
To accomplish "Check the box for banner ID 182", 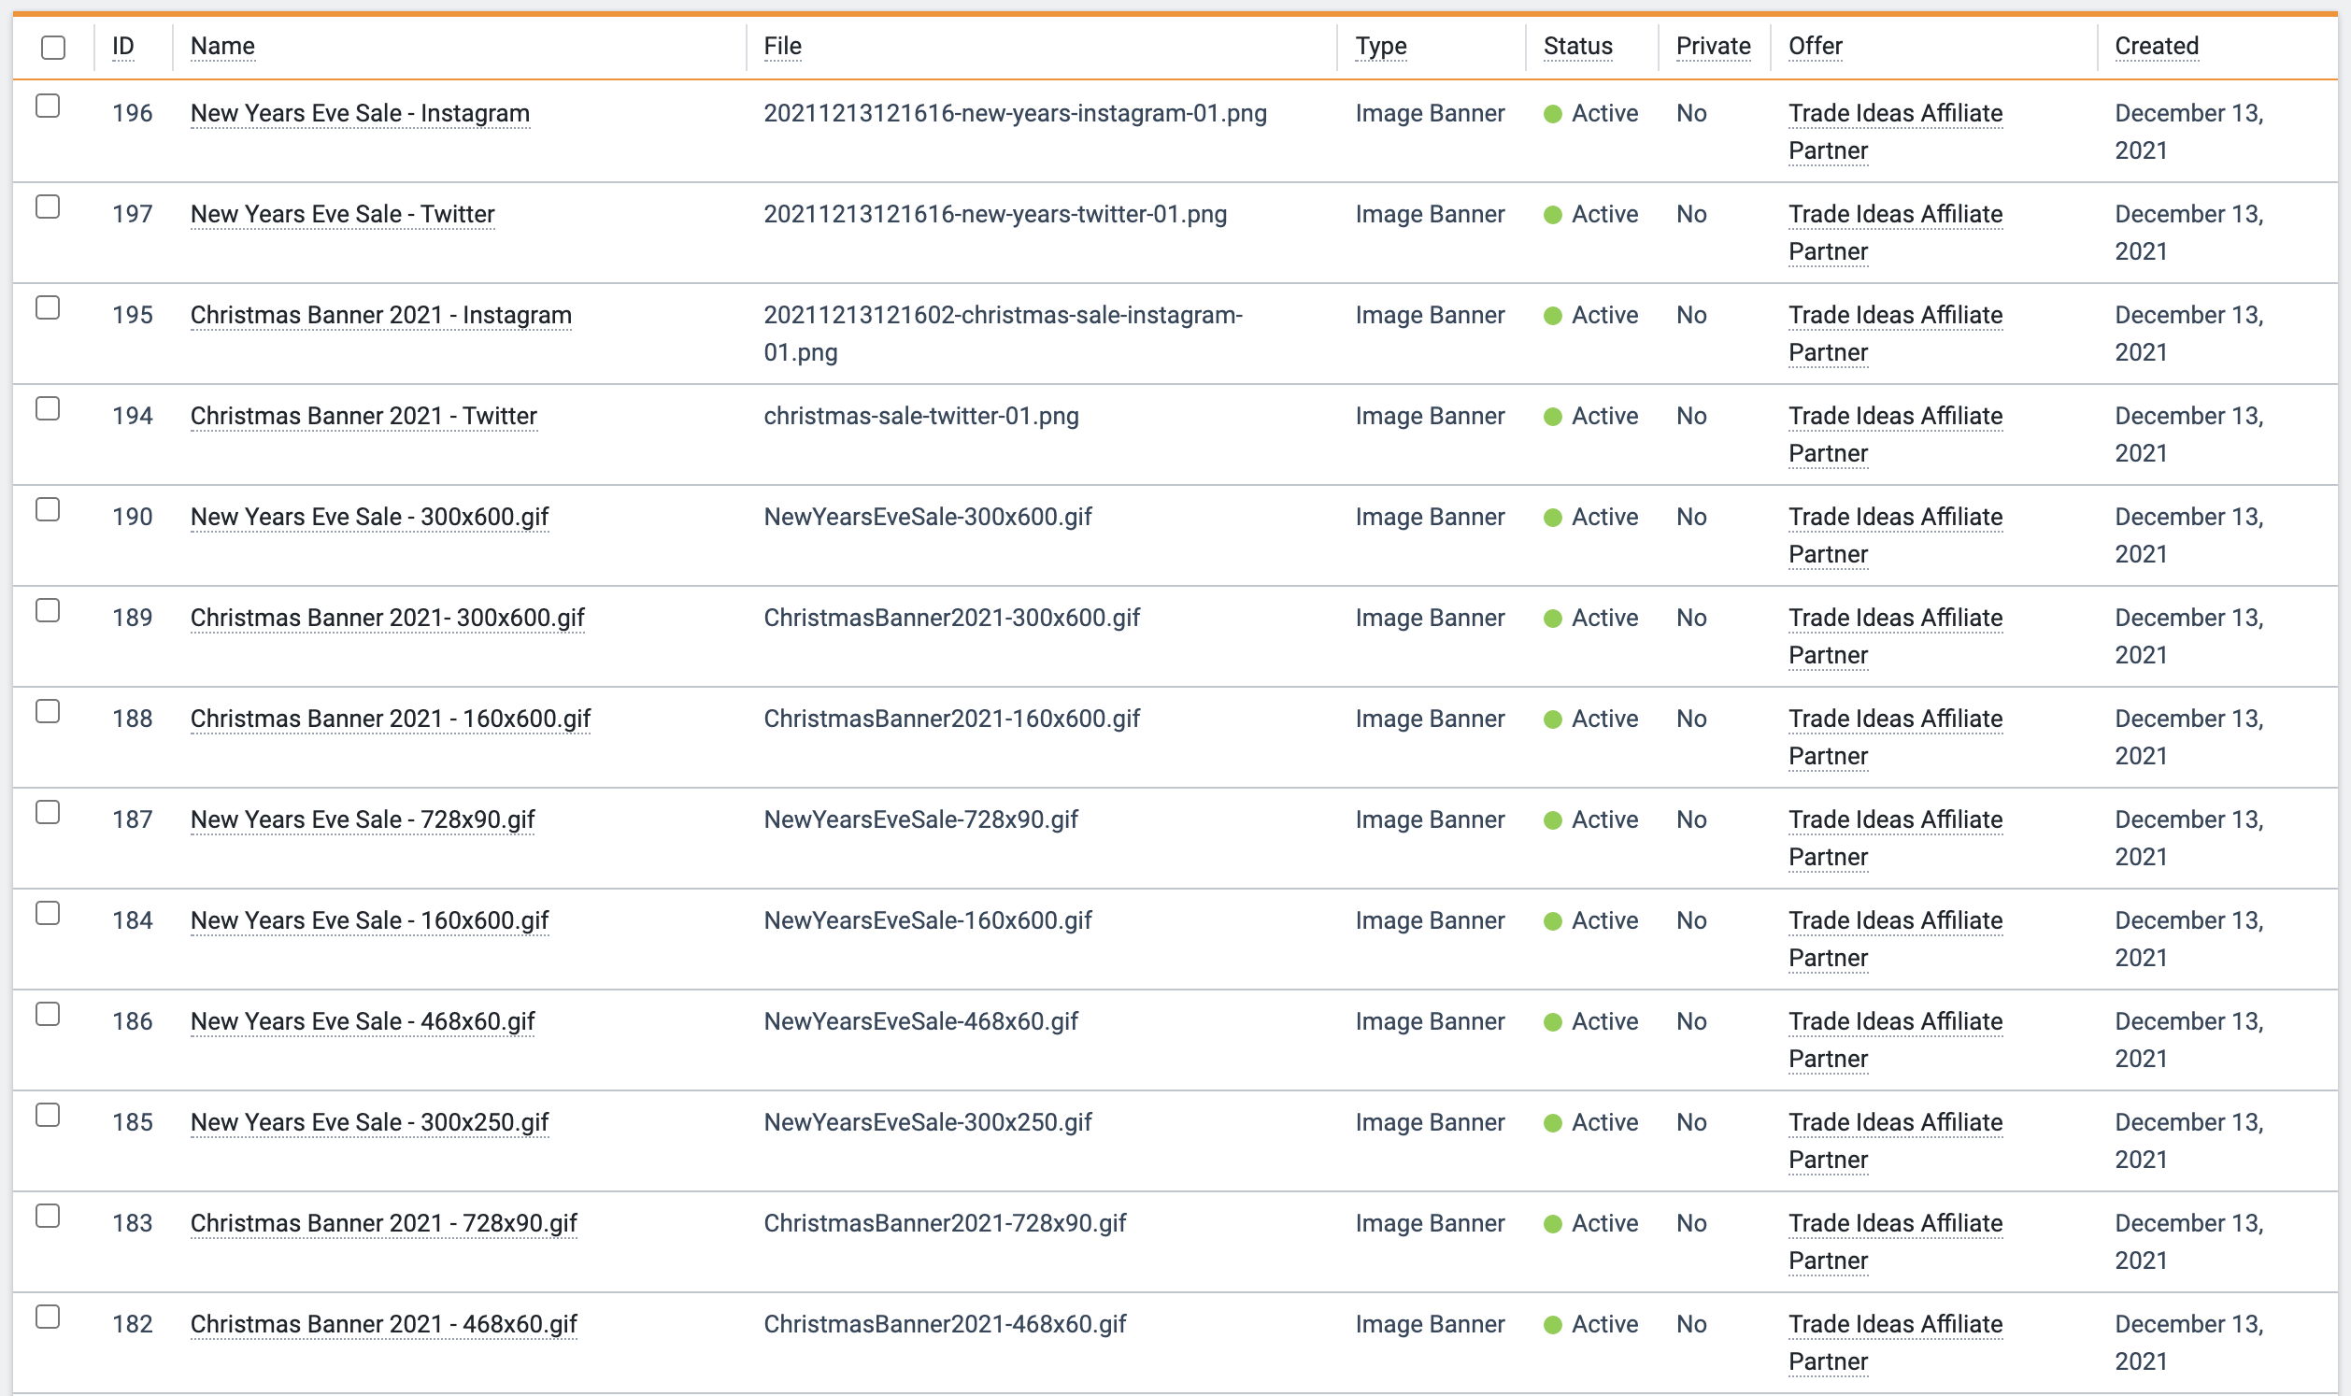I will coord(48,1317).
